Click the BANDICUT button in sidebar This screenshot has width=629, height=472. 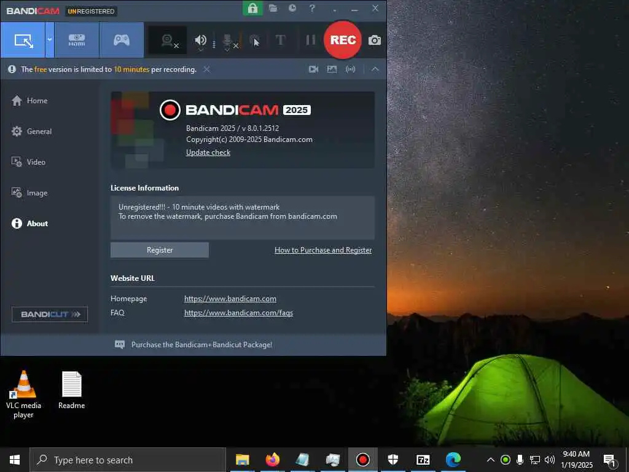click(x=50, y=314)
